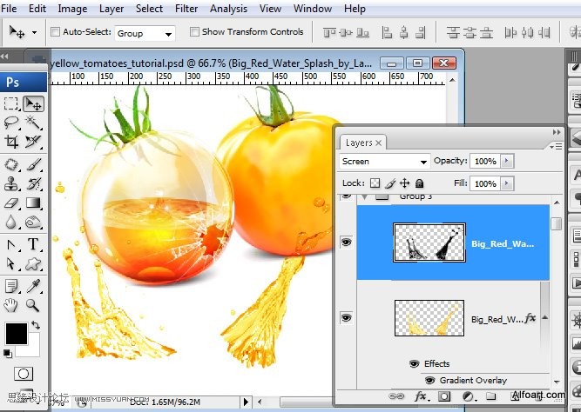Select the Pen tool

coord(11,244)
